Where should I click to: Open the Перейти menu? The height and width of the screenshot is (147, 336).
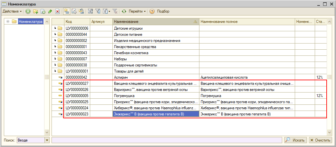click(137, 12)
